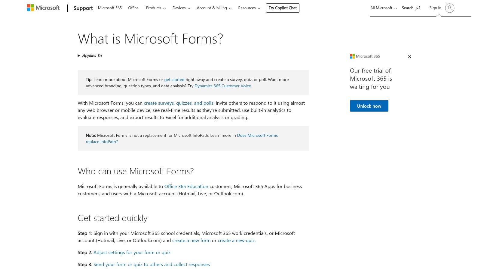Click 'Who can use Microsoft Forms?' heading

136,171
